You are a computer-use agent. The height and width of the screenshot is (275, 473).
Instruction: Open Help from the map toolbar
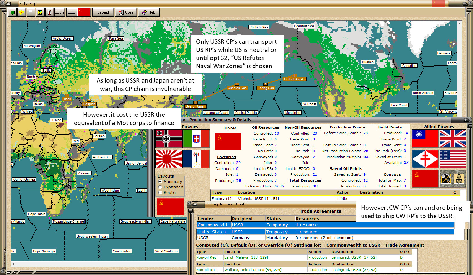(x=149, y=12)
